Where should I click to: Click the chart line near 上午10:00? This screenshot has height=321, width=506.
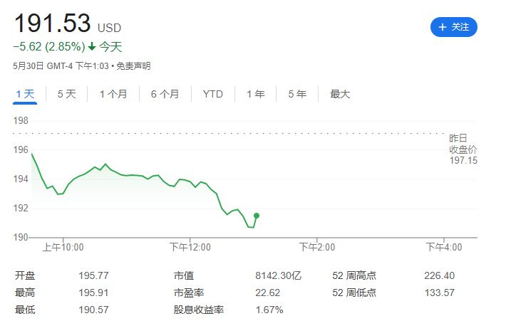[63, 194]
